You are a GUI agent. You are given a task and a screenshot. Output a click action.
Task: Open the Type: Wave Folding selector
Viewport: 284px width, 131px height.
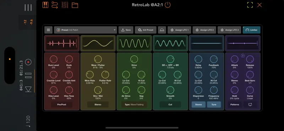coord(134,105)
